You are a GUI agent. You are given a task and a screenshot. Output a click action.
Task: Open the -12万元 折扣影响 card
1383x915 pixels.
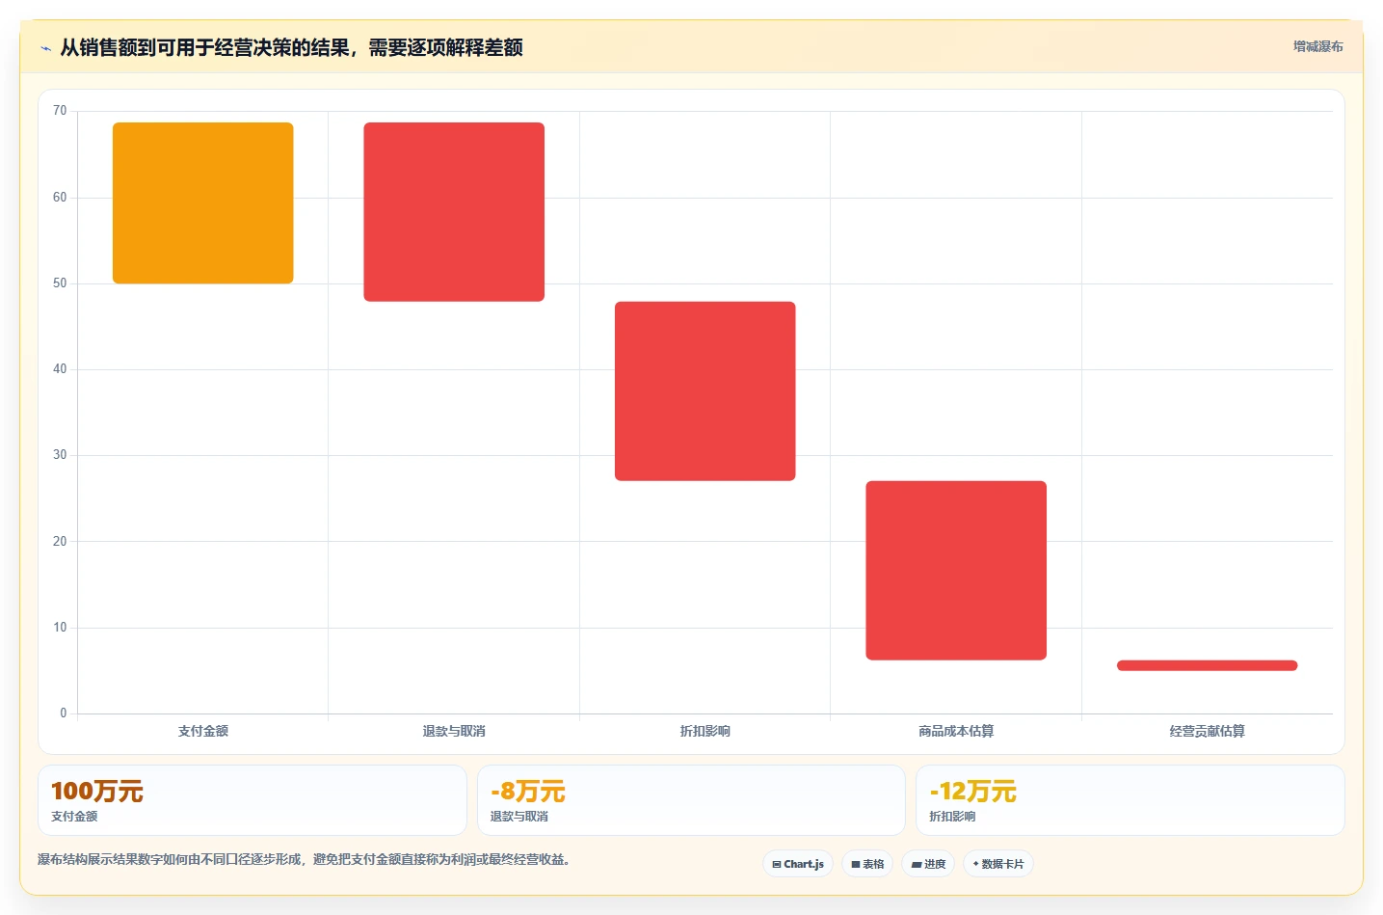click(1130, 800)
